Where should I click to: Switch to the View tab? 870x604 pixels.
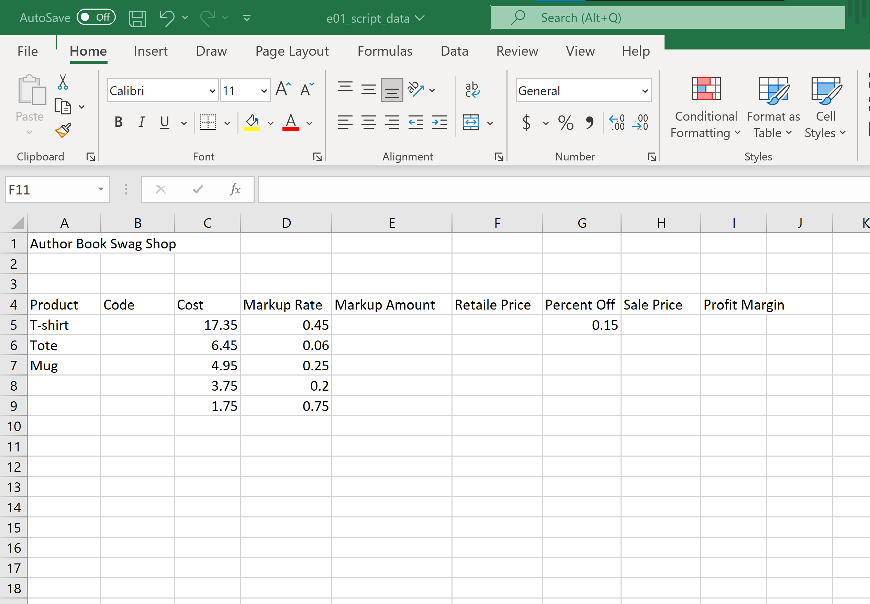580,51
